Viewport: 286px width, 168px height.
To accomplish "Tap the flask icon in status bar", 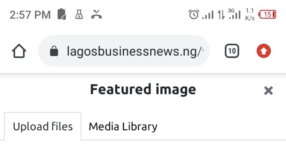I will tap(79, 15).
